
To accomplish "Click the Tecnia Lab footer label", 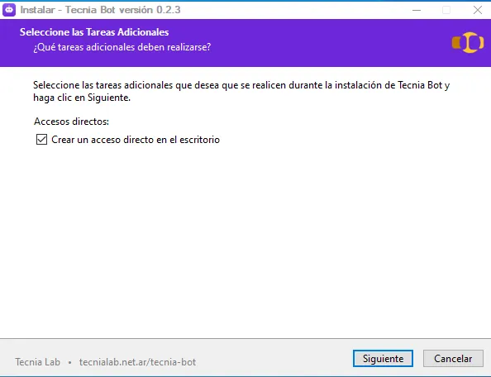I will click(x=37, y=362).
